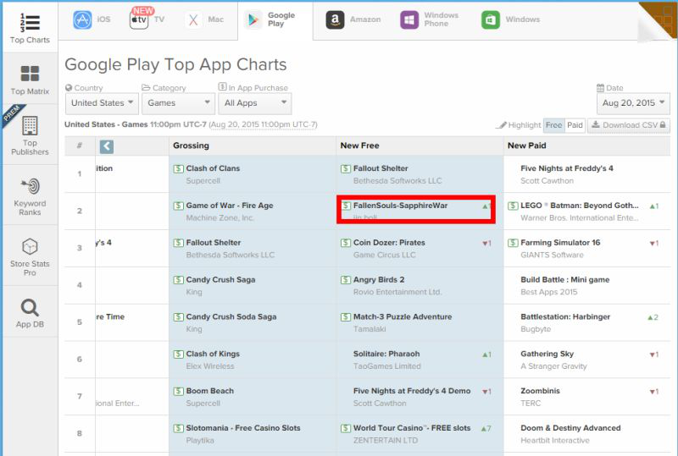678x456 pixels.
Task: Switch to the iOS tab
Action: click(x=92, y=19)
